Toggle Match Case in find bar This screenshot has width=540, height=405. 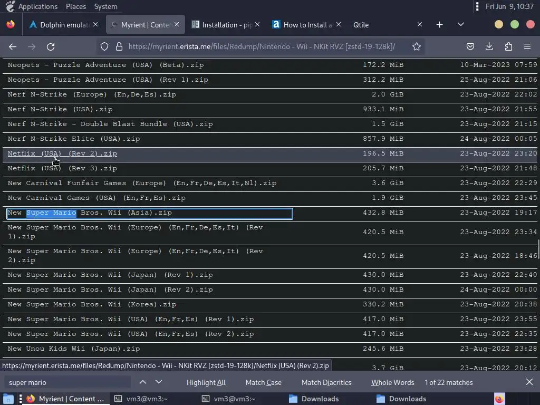[264, 382]
